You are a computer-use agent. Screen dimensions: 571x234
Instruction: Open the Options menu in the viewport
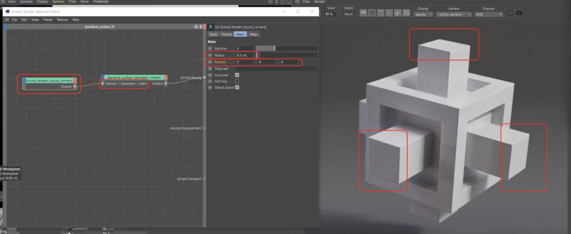[x=59, y=2]
